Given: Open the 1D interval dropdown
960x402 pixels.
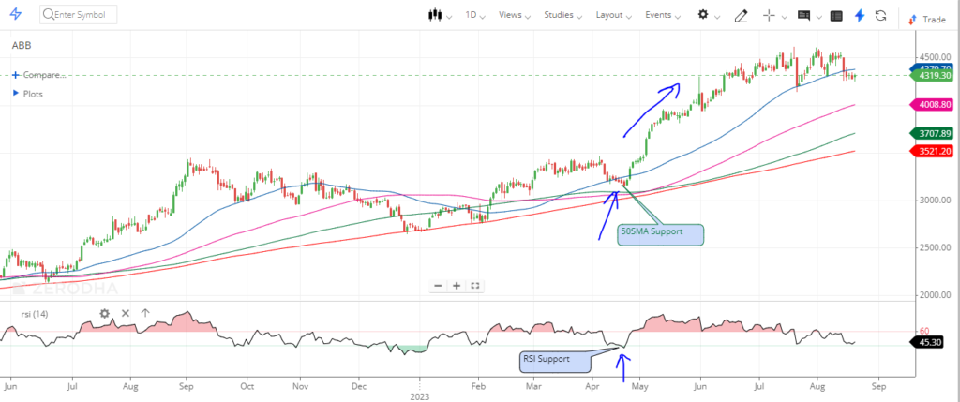Looking at the screenshot, I should coord(475,15).
